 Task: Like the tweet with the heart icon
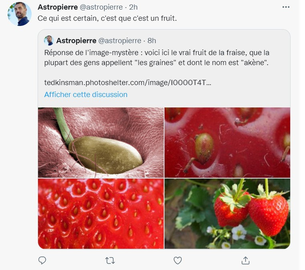(178, 260)
